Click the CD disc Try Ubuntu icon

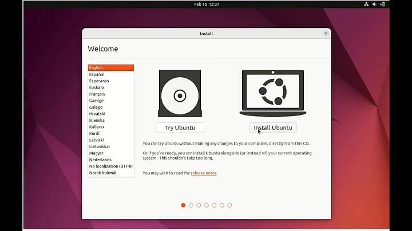pos(180,93)
